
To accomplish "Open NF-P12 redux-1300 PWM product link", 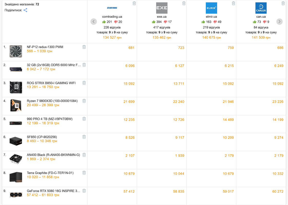I will tap(45, 47).
